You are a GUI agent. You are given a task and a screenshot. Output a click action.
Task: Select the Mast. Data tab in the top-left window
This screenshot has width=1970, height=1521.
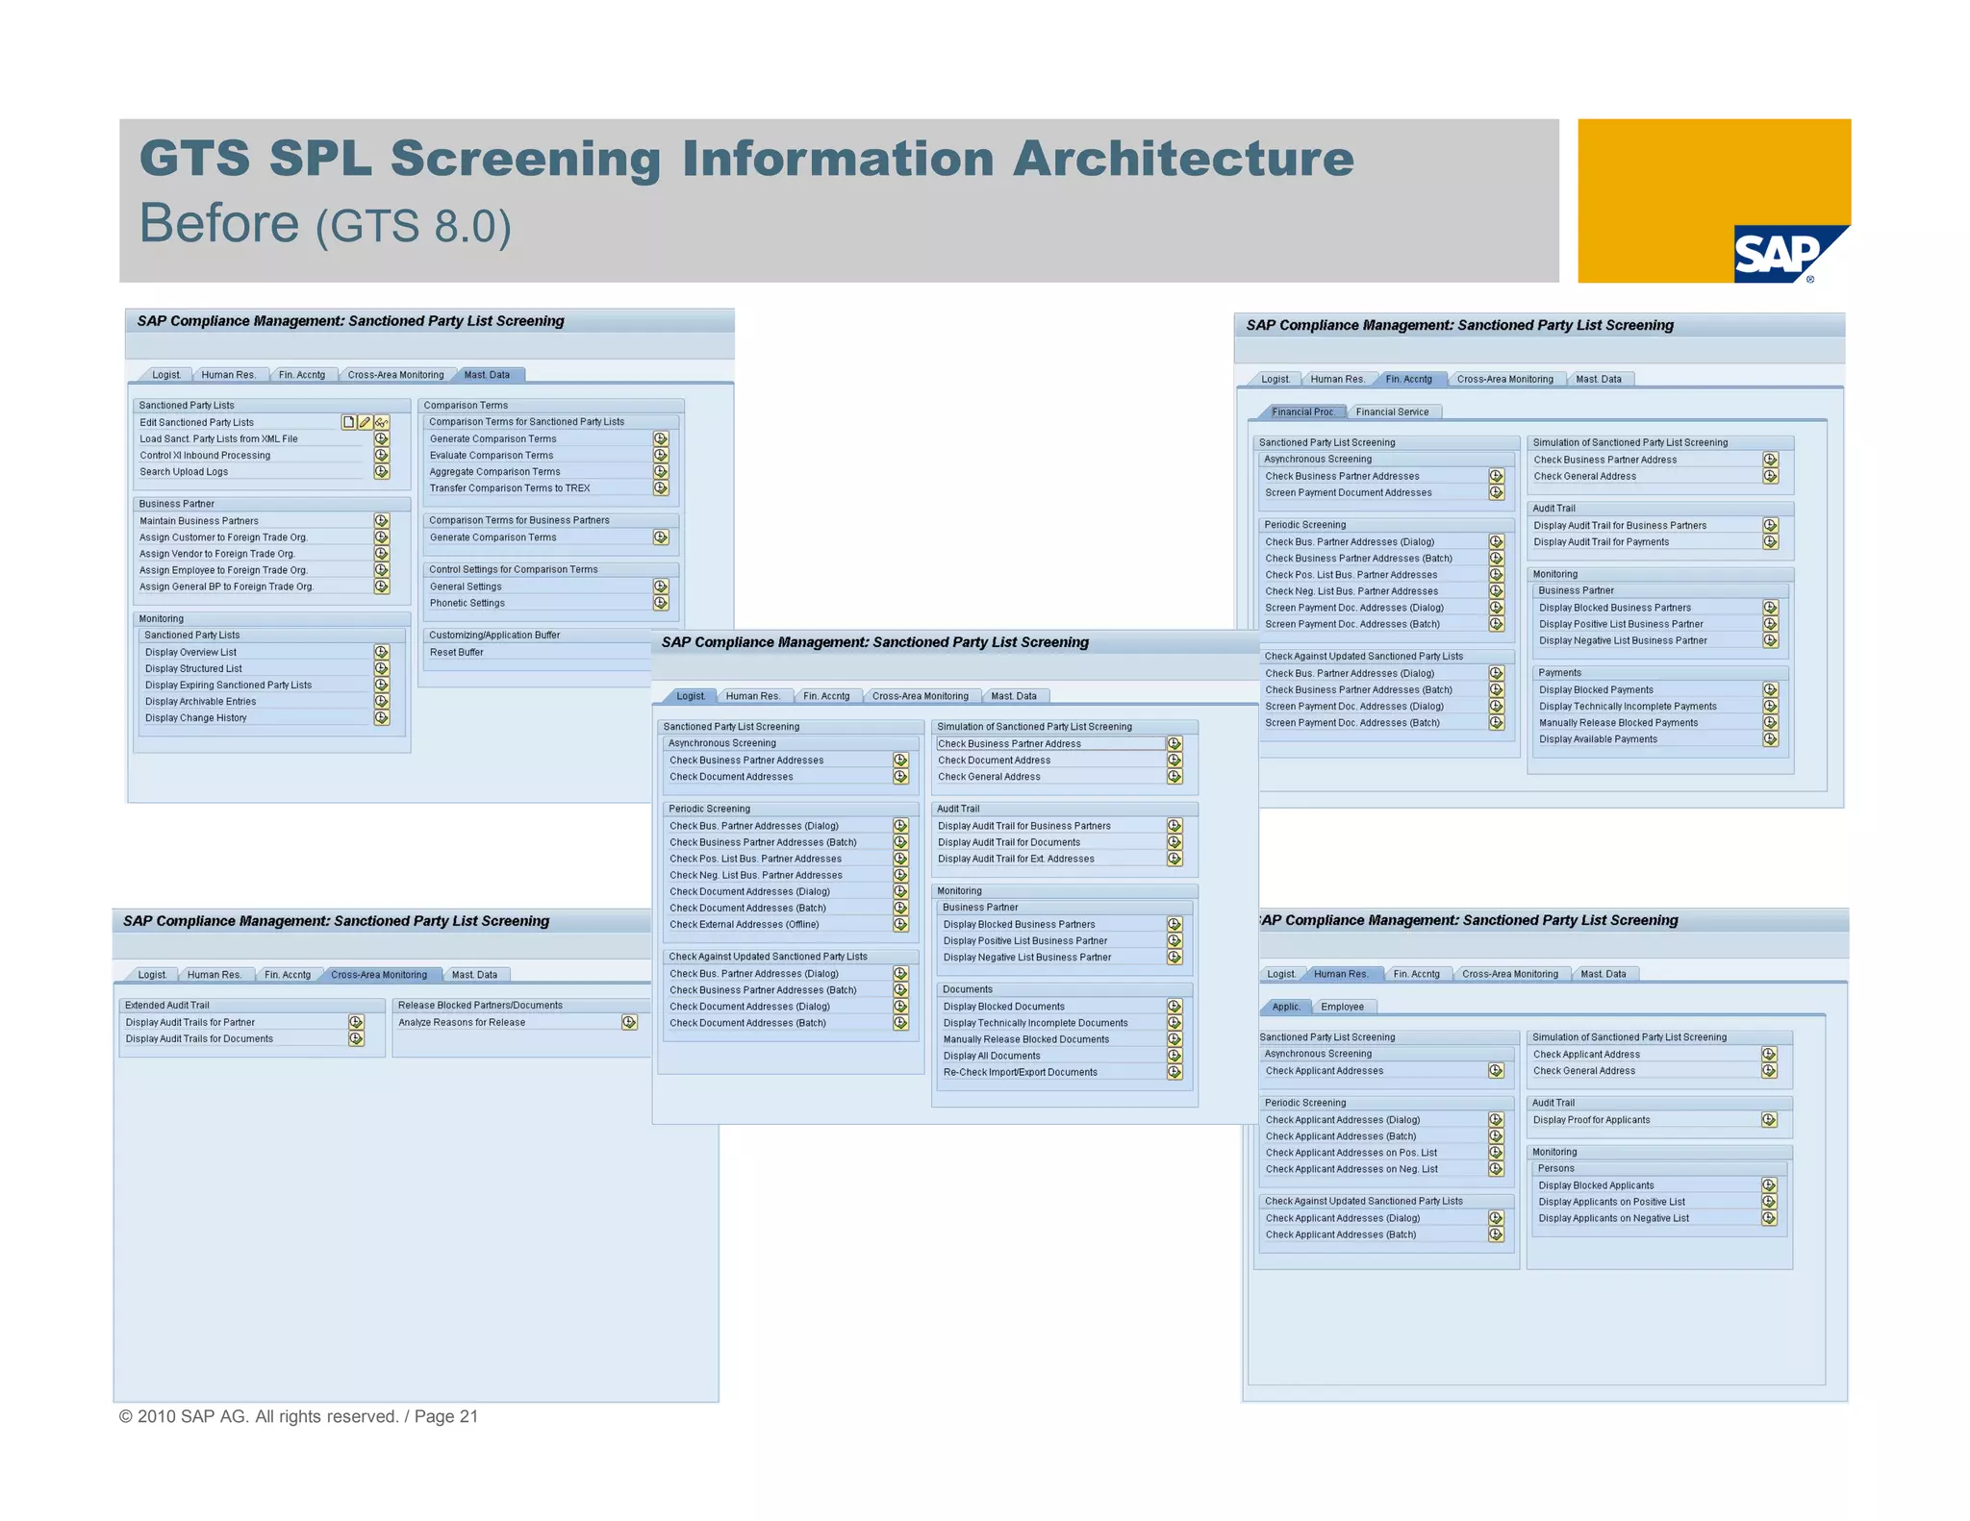[488, 375]
